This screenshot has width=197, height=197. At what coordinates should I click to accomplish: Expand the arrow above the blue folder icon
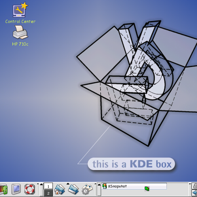(x=68, y=184)
